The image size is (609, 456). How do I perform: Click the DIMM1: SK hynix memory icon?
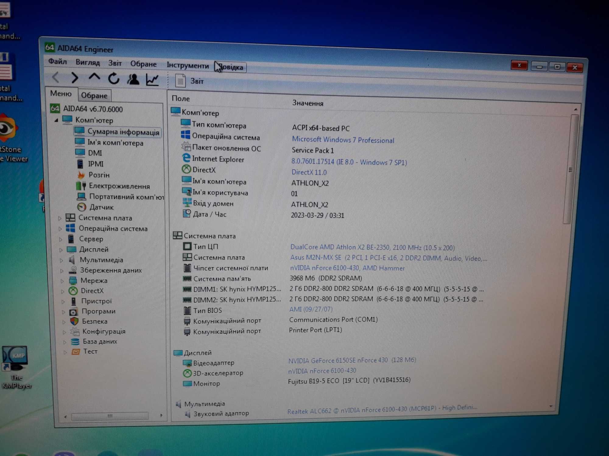pos(187,289)
